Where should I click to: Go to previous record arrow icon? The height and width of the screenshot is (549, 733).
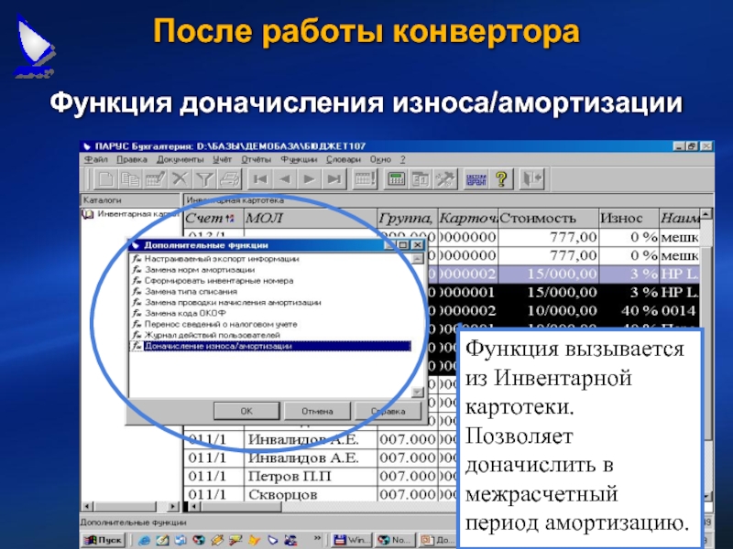285,178
